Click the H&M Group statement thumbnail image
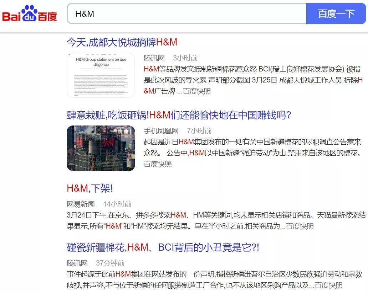 click(x=101, y=75)
